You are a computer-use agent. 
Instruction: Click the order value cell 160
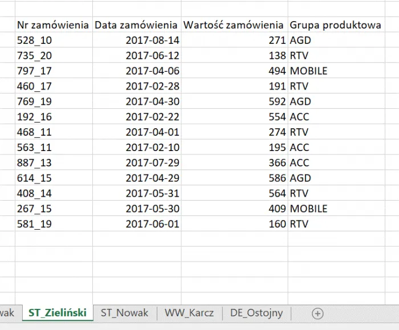click(x=276, y=224)
